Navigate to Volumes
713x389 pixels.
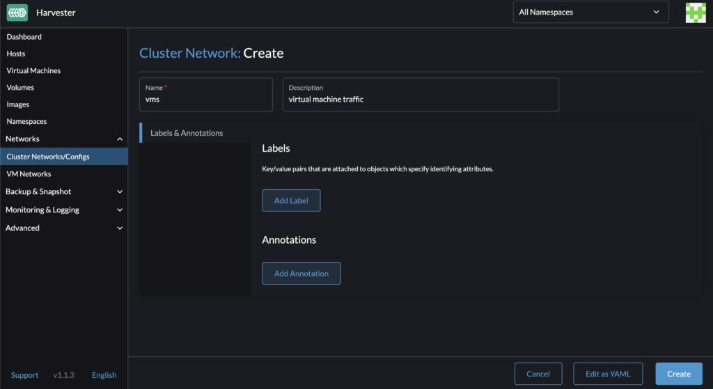pyautogui.click(x=20, y=88)
